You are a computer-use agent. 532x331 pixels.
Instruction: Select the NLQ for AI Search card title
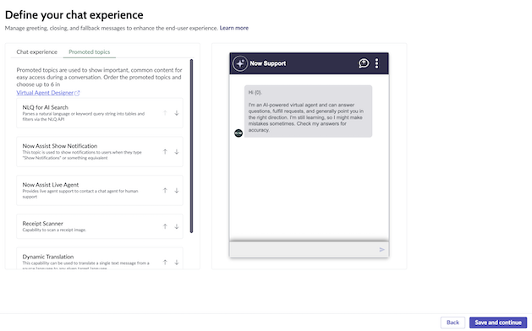pos(45,107)
